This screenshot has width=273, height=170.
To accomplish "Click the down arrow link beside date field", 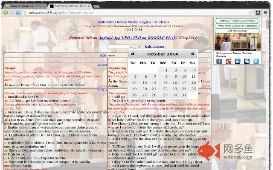I will (x=131, y=46).
